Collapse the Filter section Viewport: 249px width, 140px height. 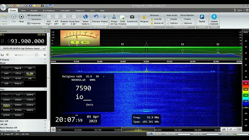pos(45,89)
